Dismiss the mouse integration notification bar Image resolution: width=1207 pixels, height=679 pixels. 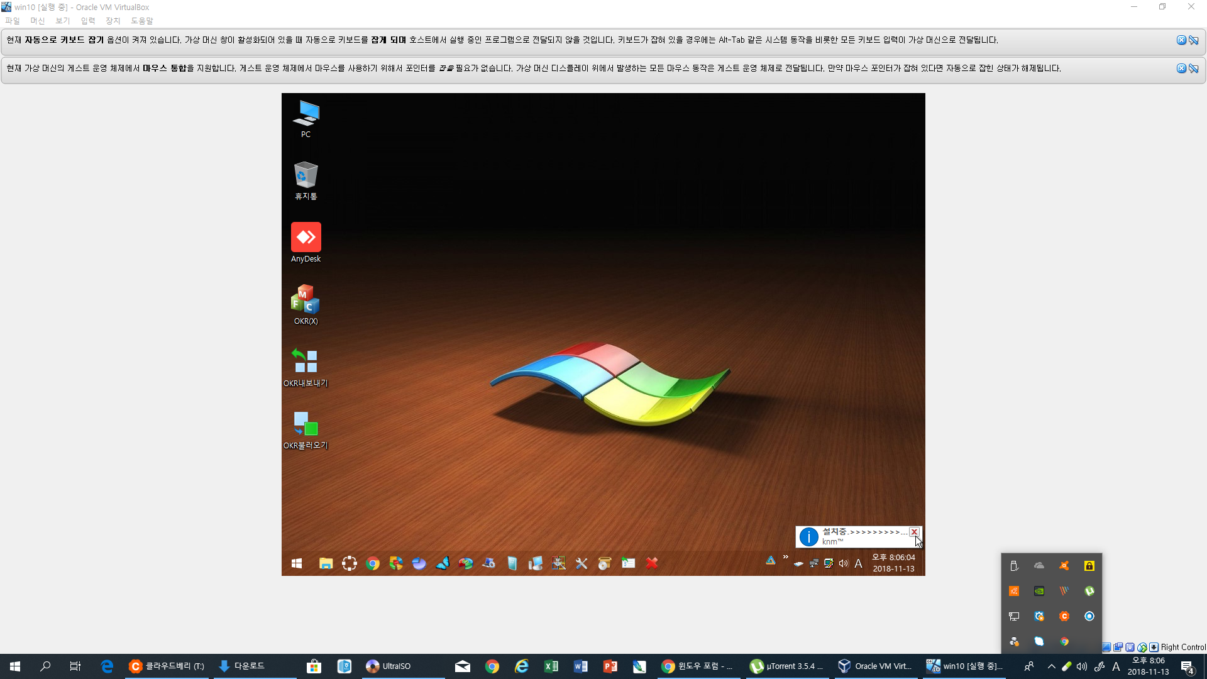click(1181, 69)
